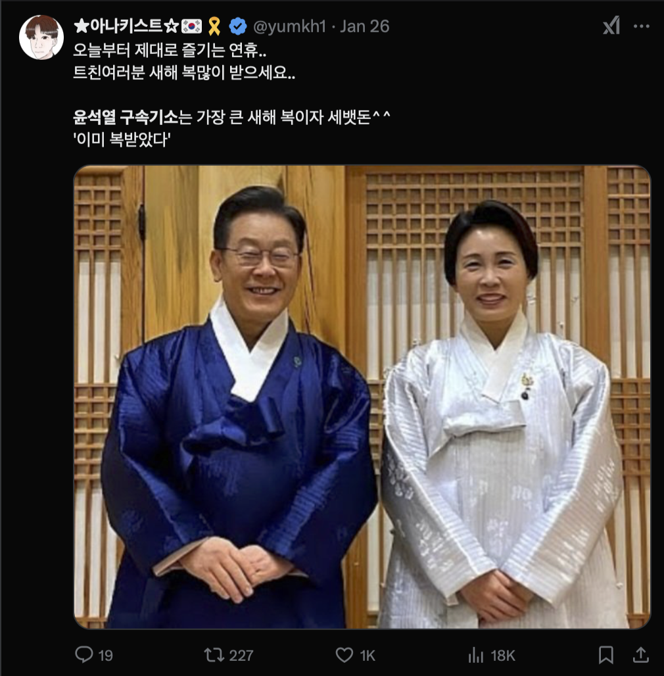Click the 19 replies count
This screenshot has height=676, width=664.
pos(106,656)
